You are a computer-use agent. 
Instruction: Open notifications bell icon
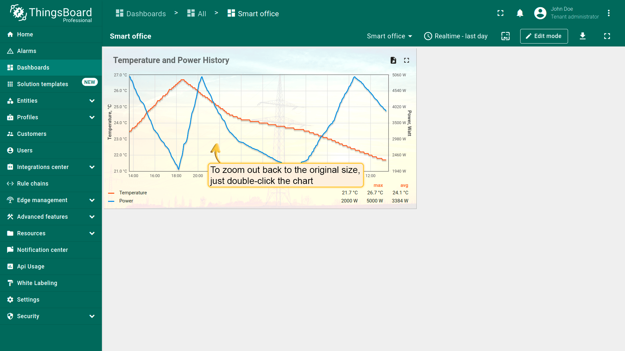(x=520, y=13)
